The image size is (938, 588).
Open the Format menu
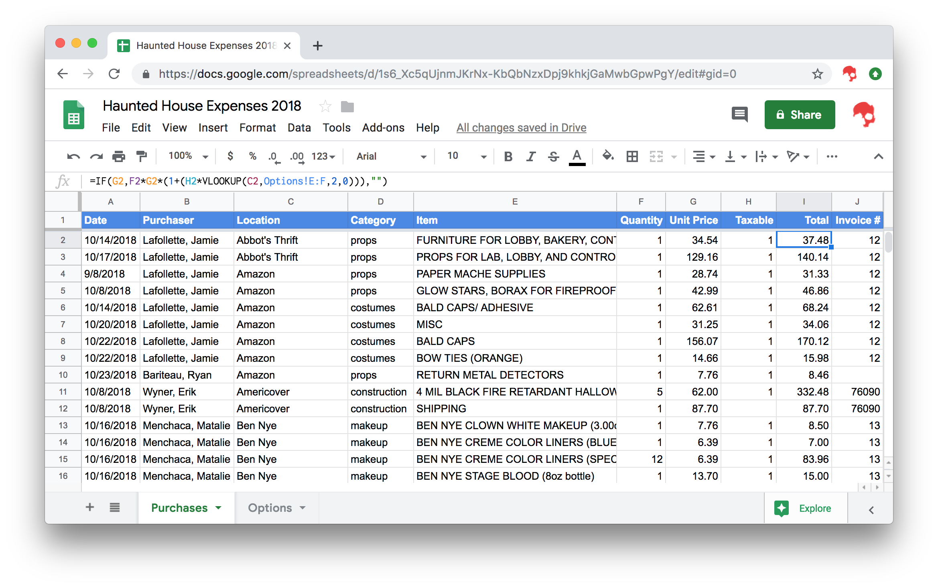258,128
